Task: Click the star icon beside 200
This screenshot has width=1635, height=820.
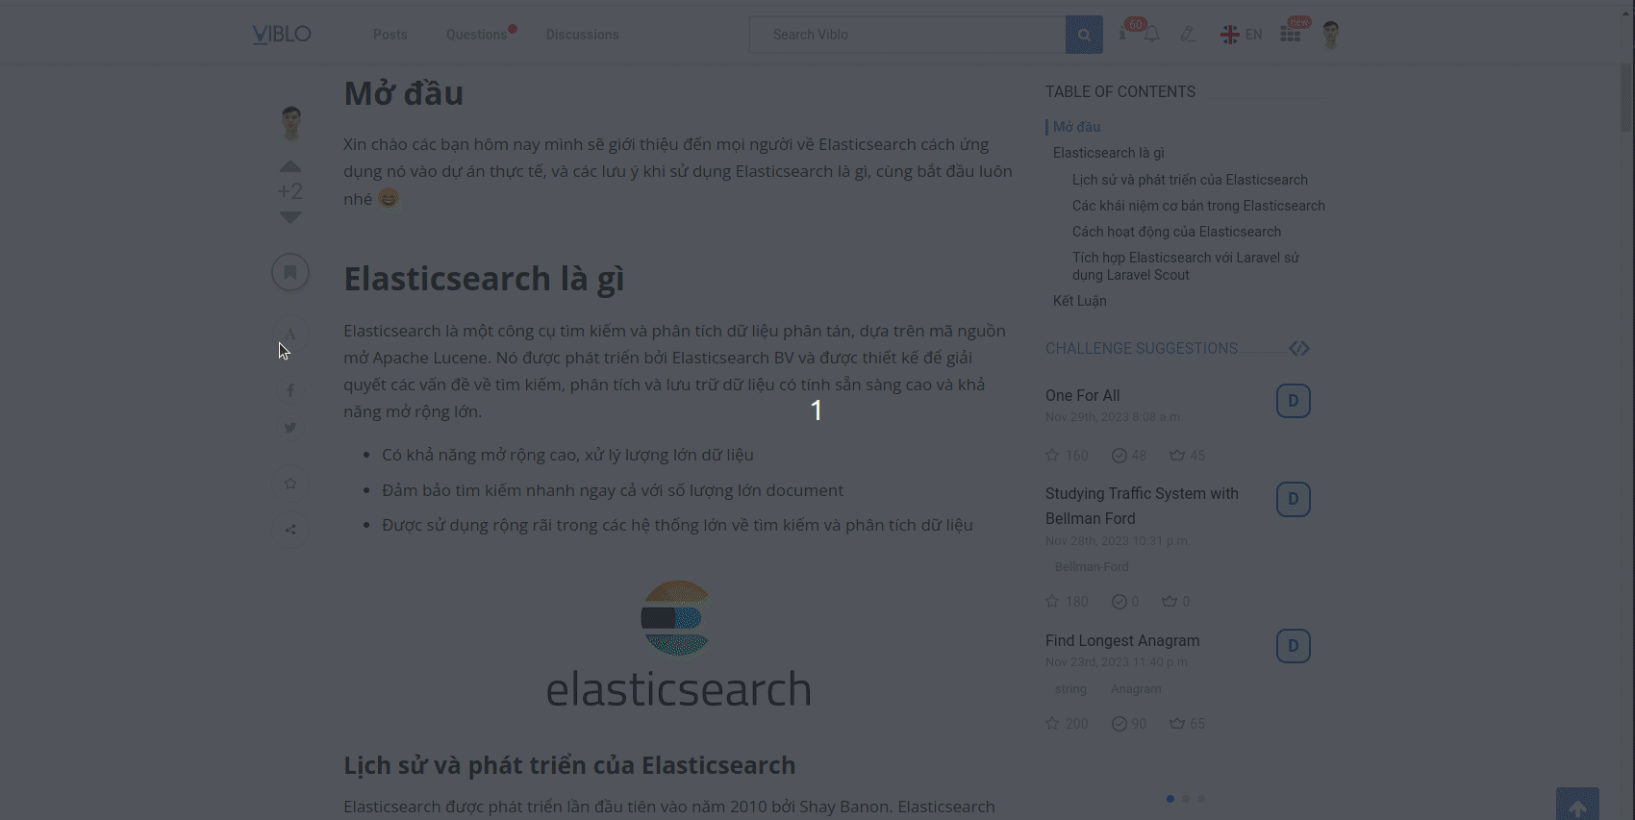Action: [1053, 723]
